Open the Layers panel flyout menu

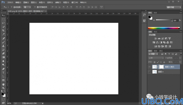[181, 51]
